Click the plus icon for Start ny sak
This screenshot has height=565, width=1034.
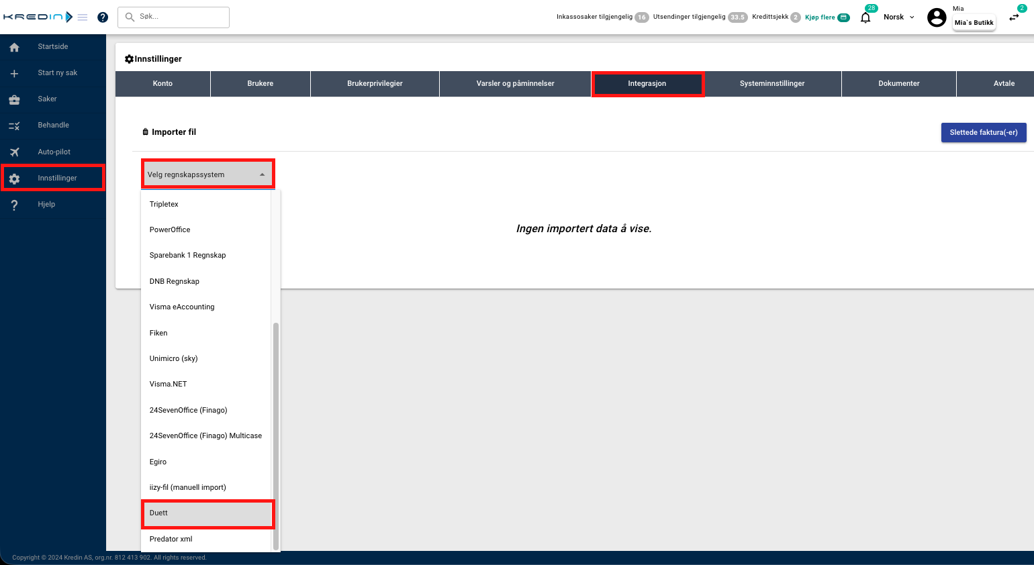coord(14,73)
